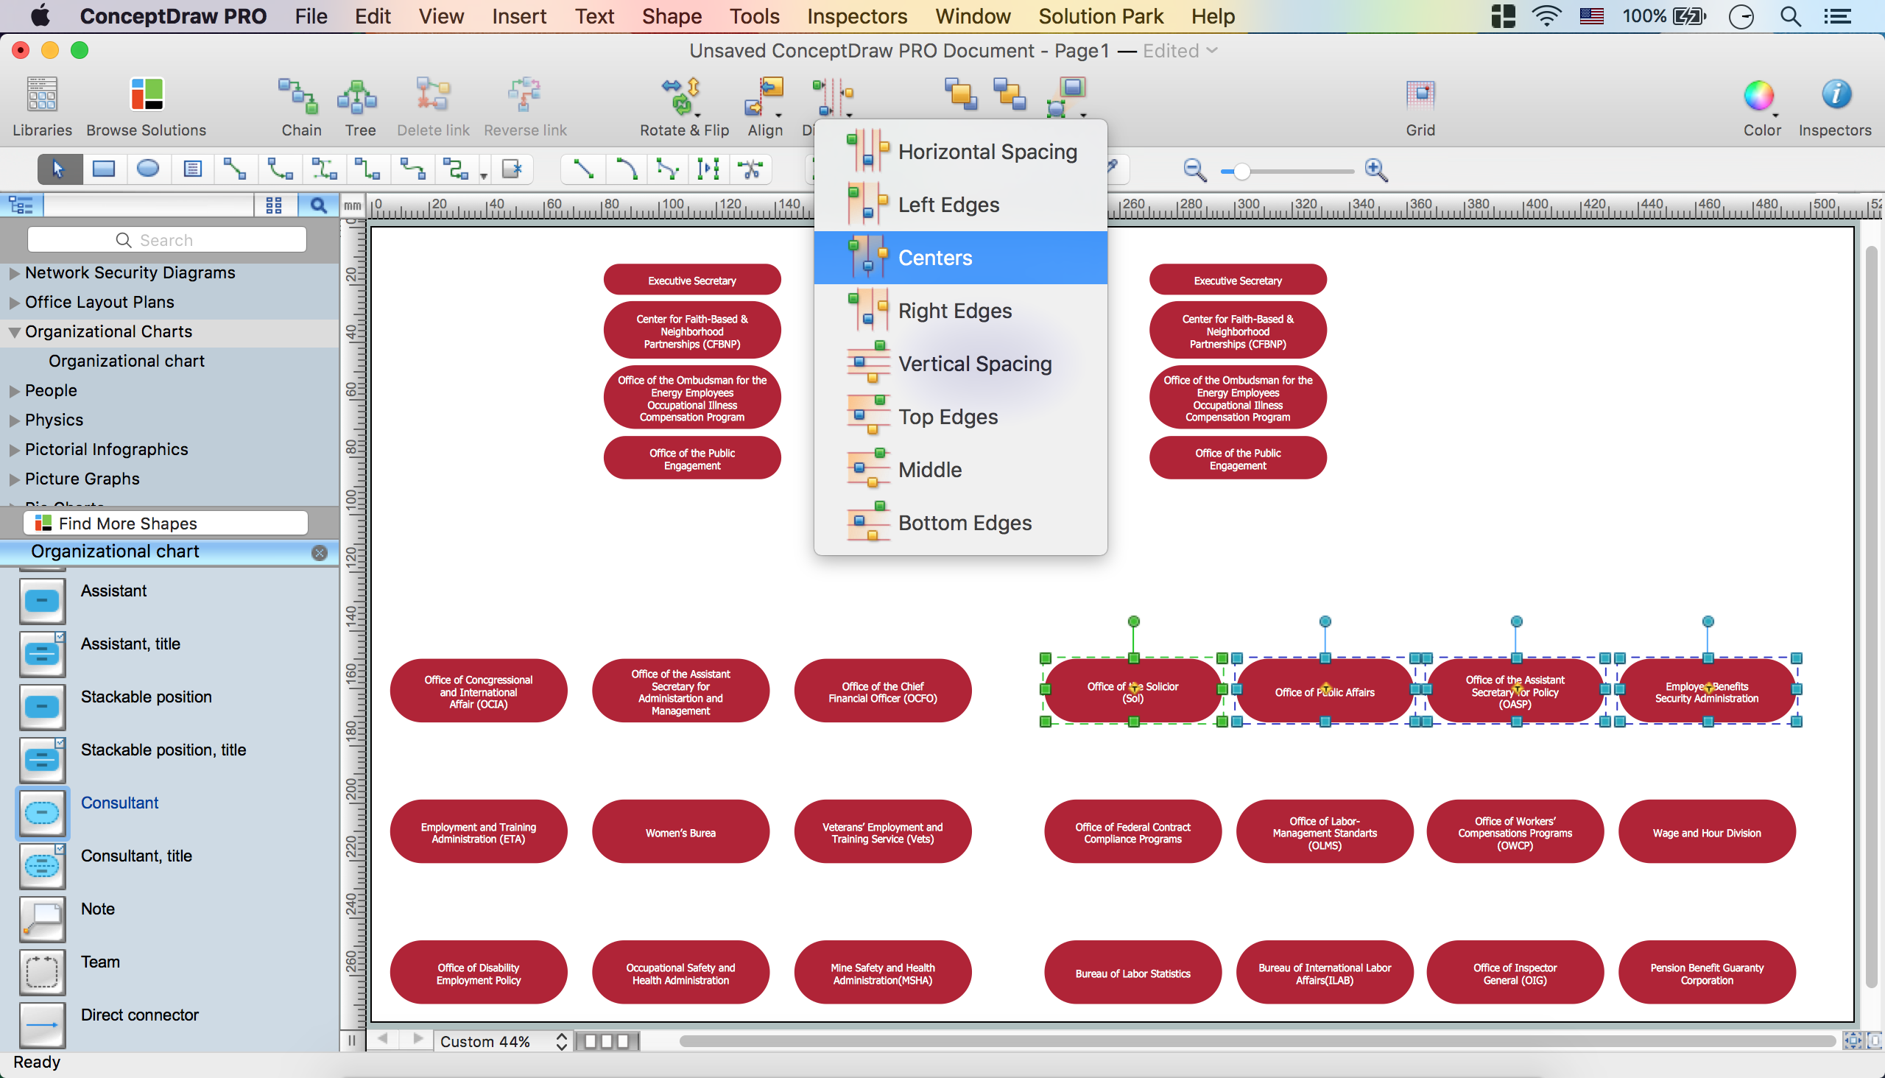This screenshot has height=1078, width=1885.
Task: Click the Chain connection tool icon
Action: pyautogui.click(x=300, y=96)
